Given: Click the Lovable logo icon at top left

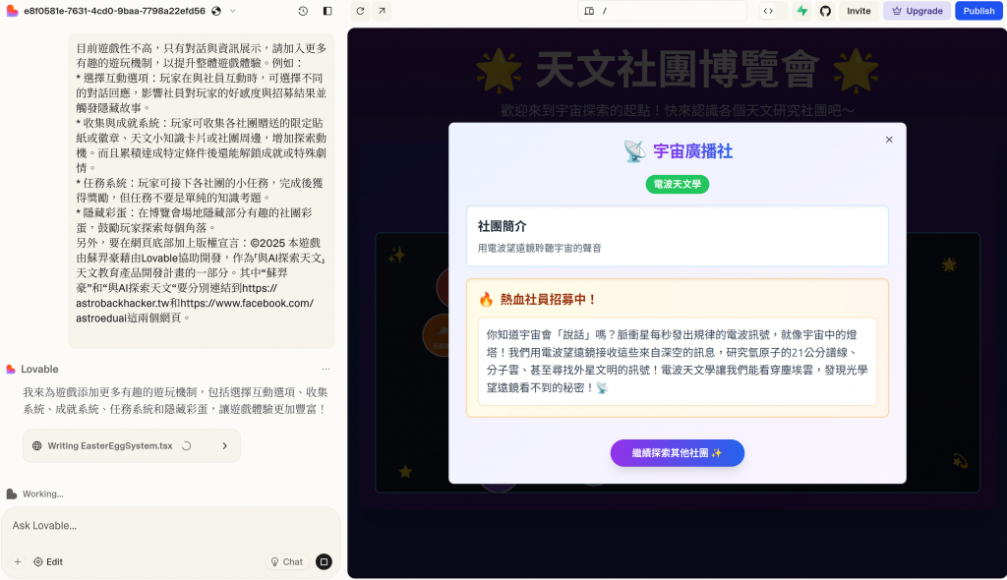Looking at the screenshot, I should (x=12, y=11).
